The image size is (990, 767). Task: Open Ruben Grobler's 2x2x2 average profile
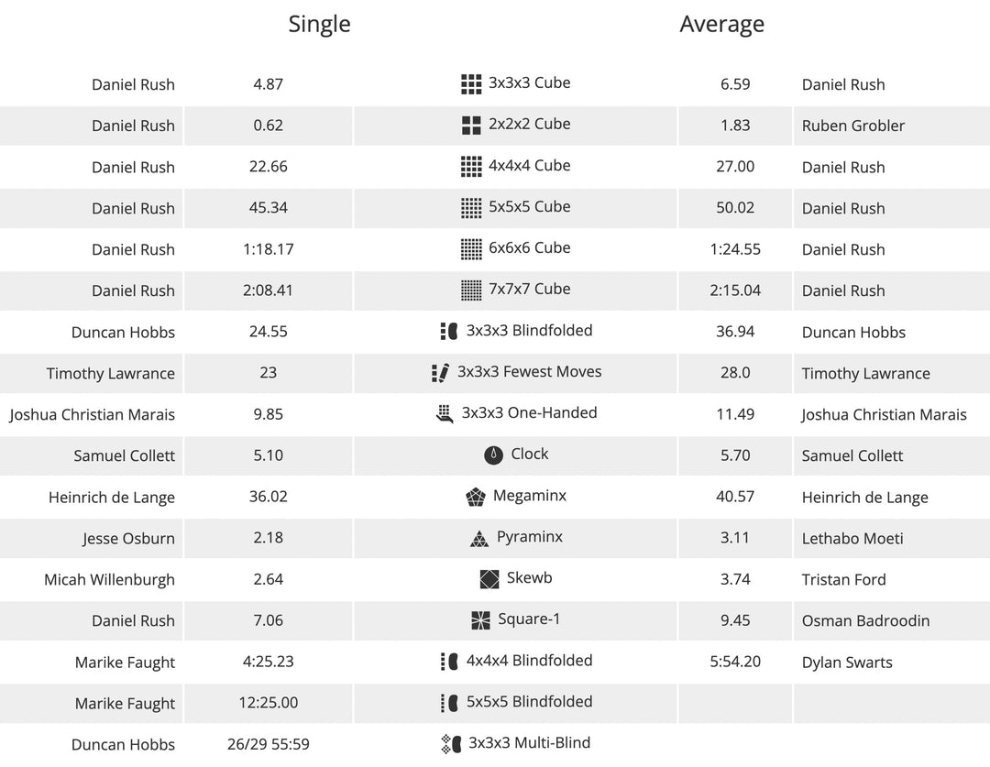pyautogui.click(x=852, y=126)
